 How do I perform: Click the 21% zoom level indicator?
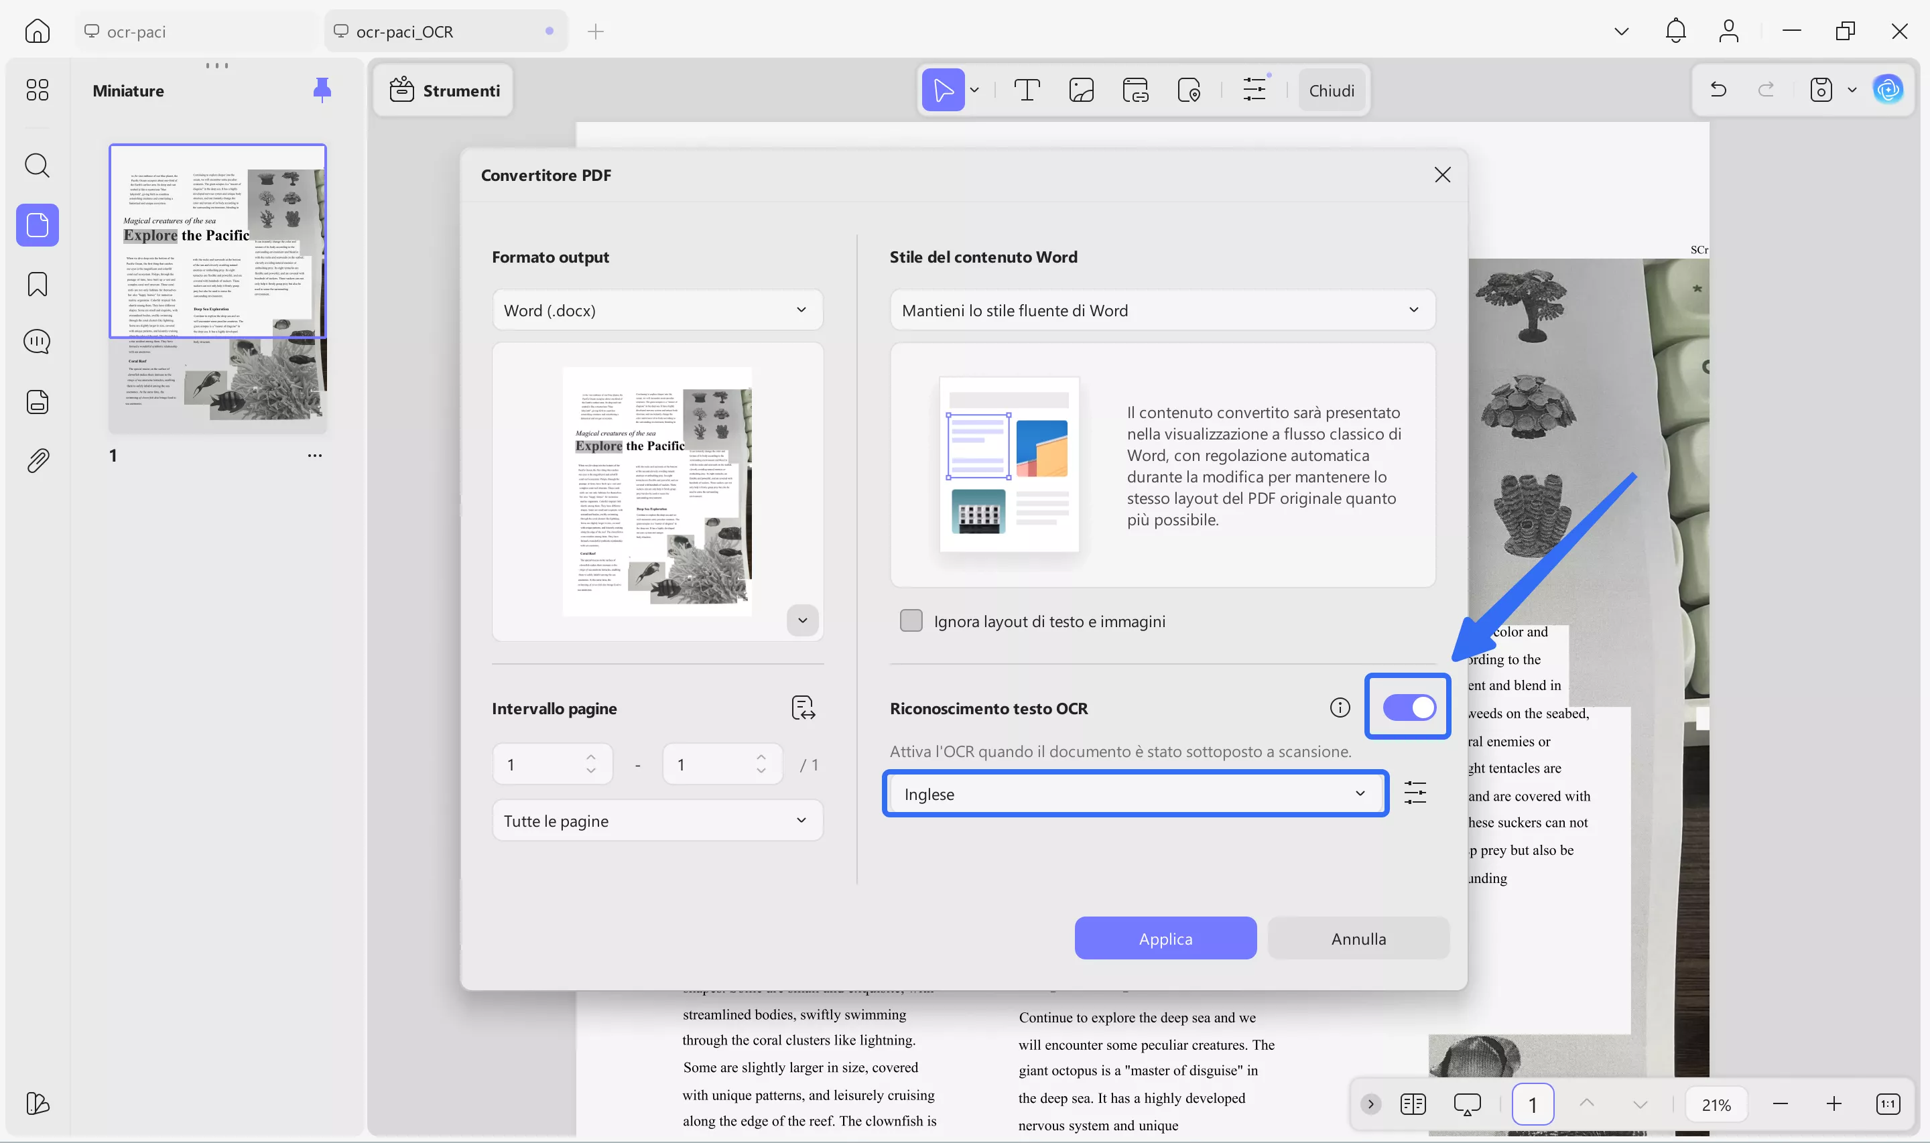click(x=1716, y=1103)
